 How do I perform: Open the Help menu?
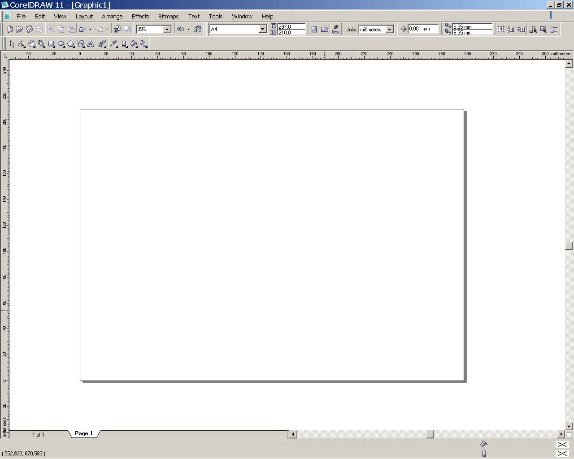[x=267, y=16]
